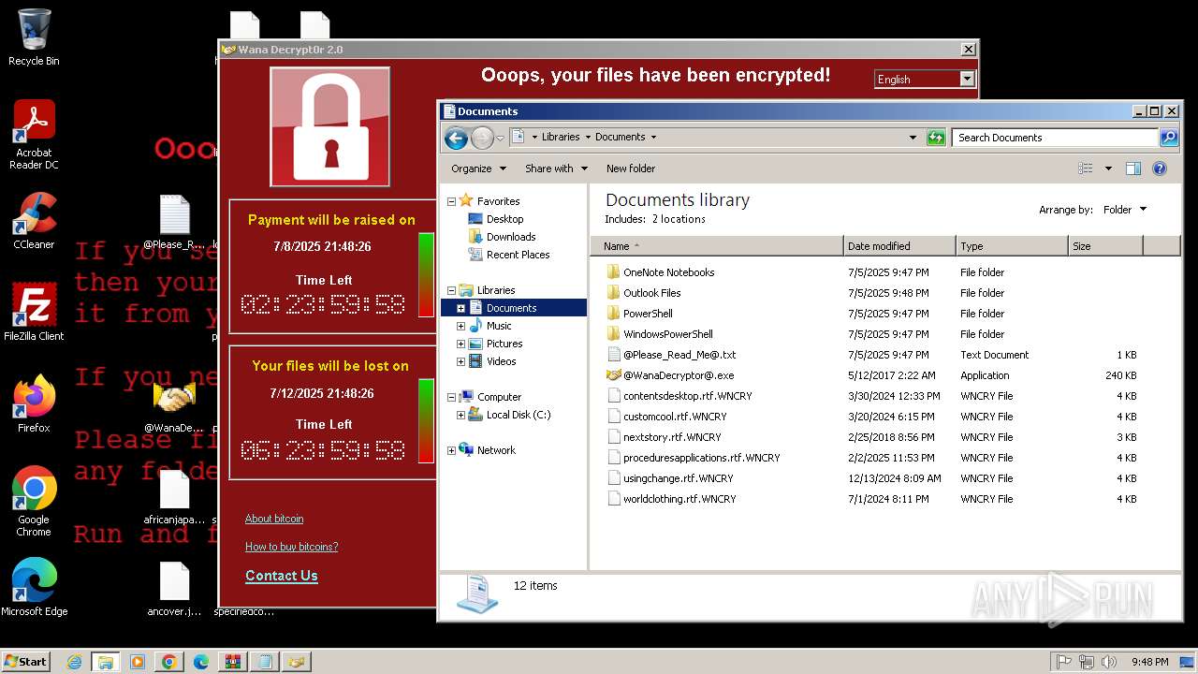
Task: Open the About bitcoin link
Action: coord(274,519)
